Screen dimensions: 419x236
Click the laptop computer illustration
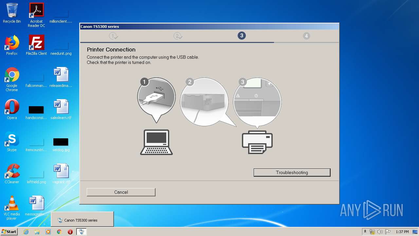[x=156, y=142]
